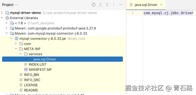The width and height of the screenshot is (196, 95).
Task: Click the com folder icon
Action: pyautogui.click(x=21, y=44)
